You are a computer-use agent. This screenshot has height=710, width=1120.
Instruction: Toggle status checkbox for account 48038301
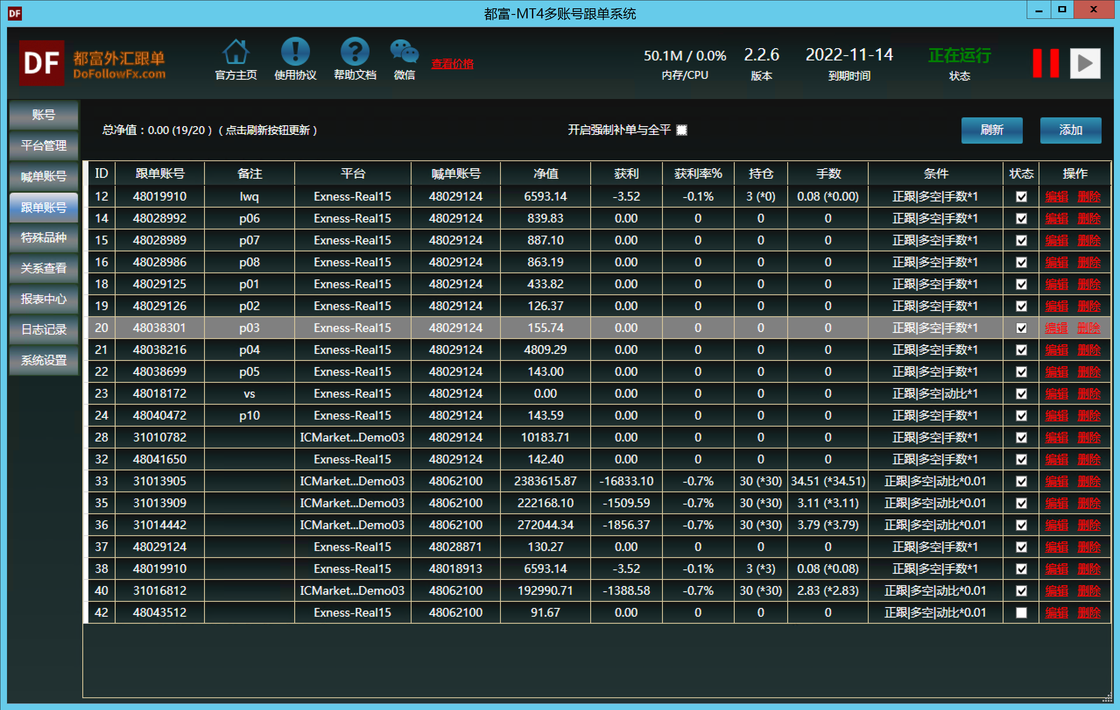[x=1021, y=328]
